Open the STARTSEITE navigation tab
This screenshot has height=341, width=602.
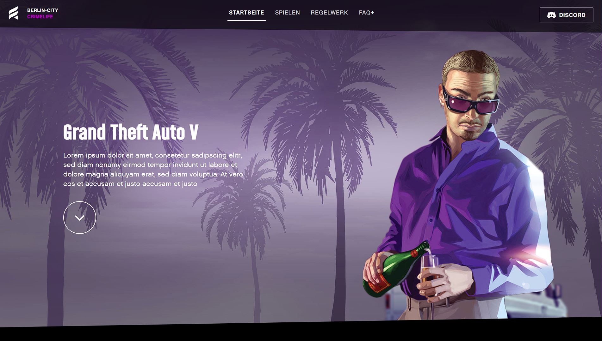point(246,13)
